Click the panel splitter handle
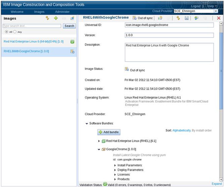Image resolution: width=224 pixels, height=187 pixels. [x=77, y=101]
